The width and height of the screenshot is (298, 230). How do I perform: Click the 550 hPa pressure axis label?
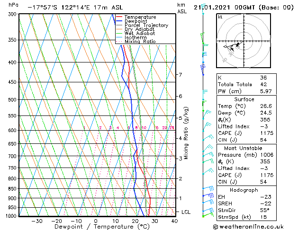[x=13, y=116]
